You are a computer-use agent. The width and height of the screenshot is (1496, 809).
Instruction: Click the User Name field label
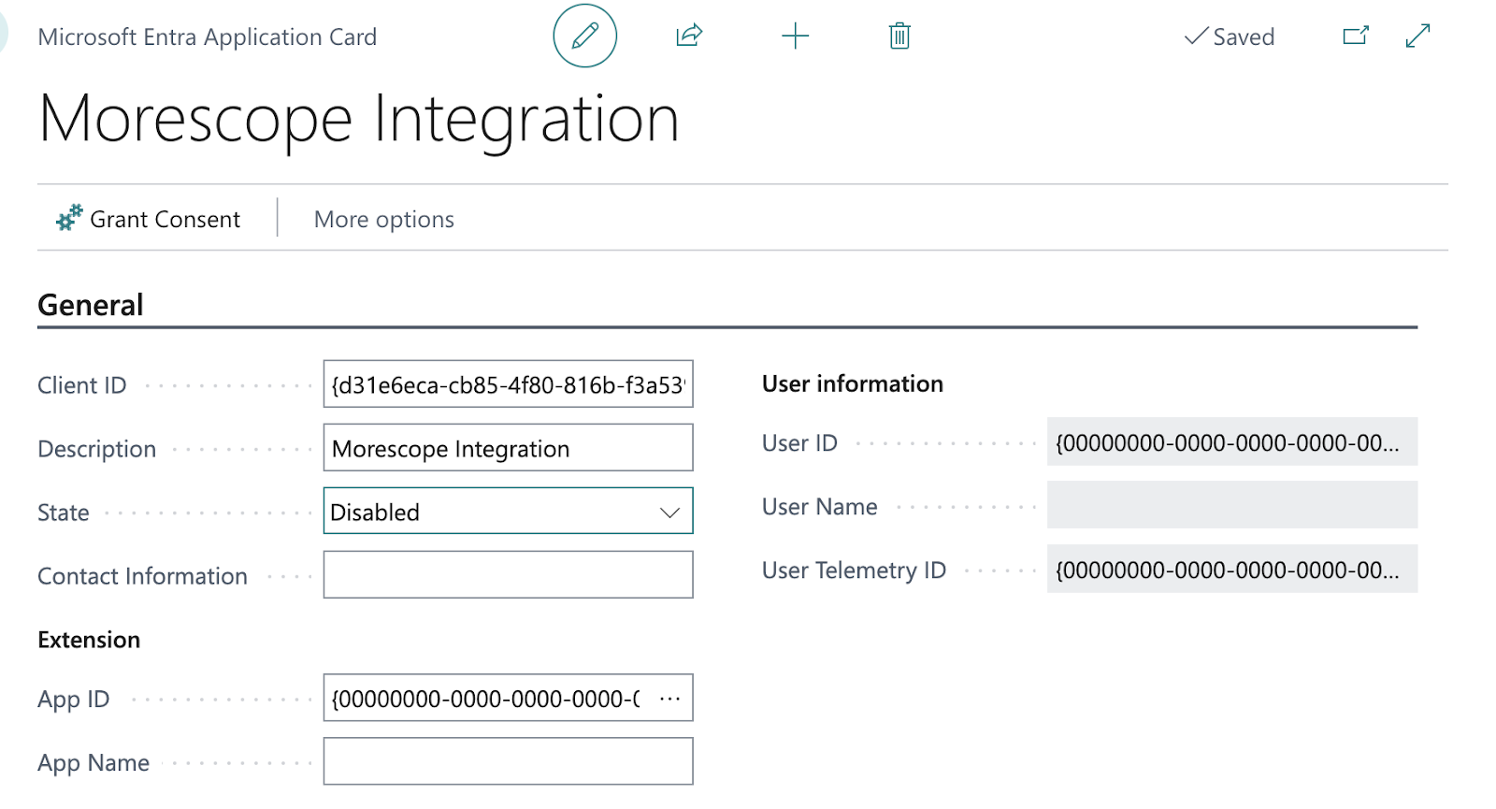(x=819, y=507)
